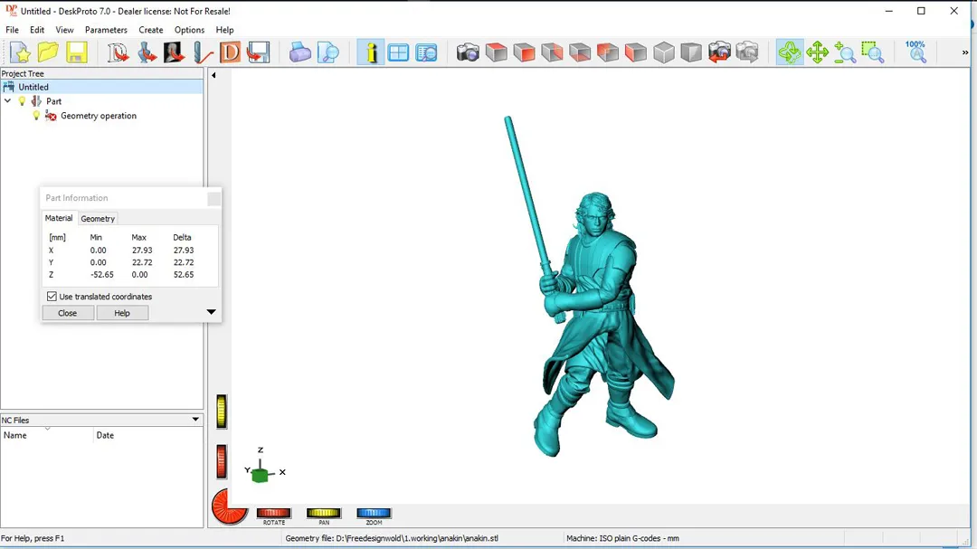The image size is (977, 549).
Task: Click yellow vertical thumbwheel
Action: (x=222, y=412)
